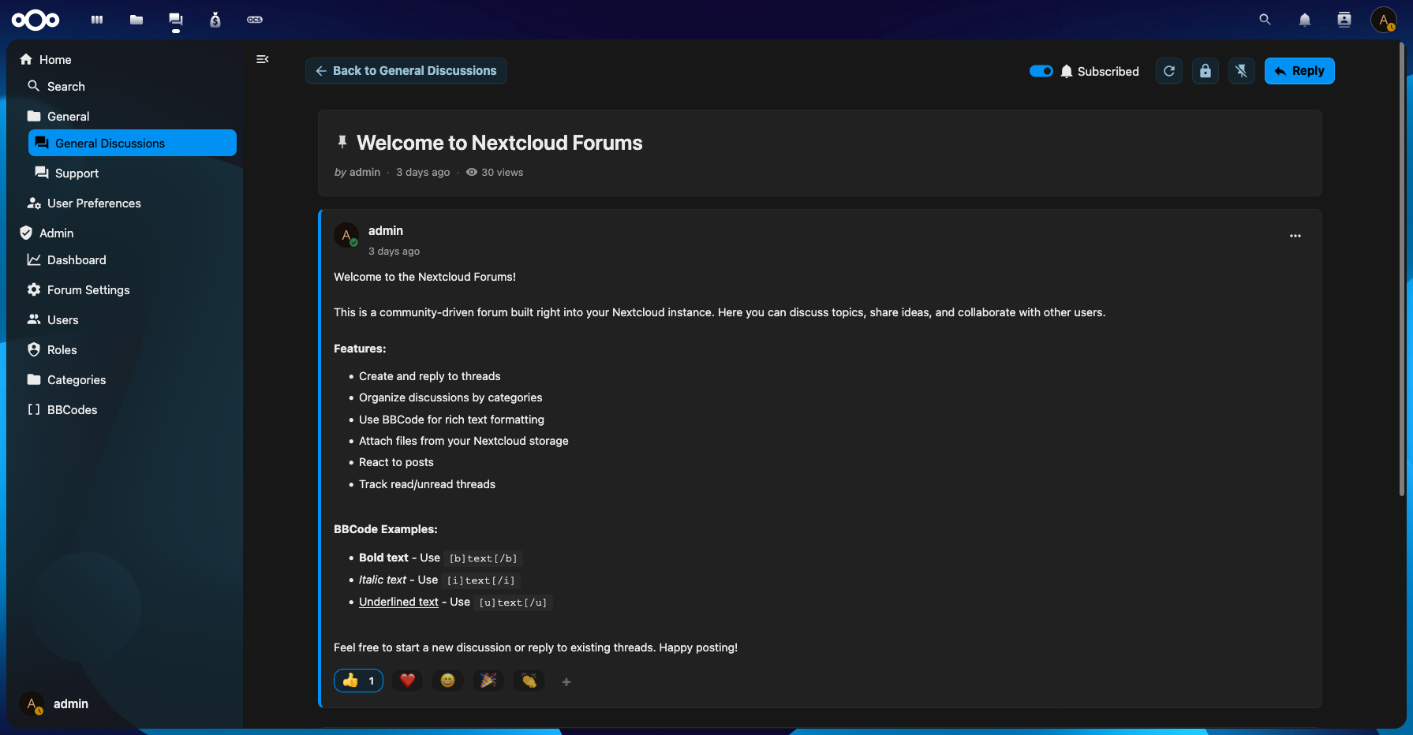Click the Reply button
Viewport: 1413px width, 735px height.
point(1299,71)
